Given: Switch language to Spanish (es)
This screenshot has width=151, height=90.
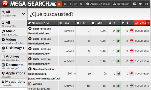Looking at the screenshot, I should click(59, 4).
